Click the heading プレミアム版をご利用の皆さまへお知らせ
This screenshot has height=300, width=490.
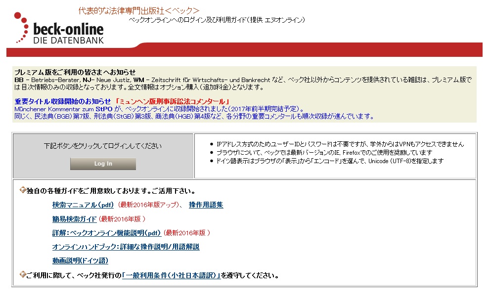click(x=75, y=72)
